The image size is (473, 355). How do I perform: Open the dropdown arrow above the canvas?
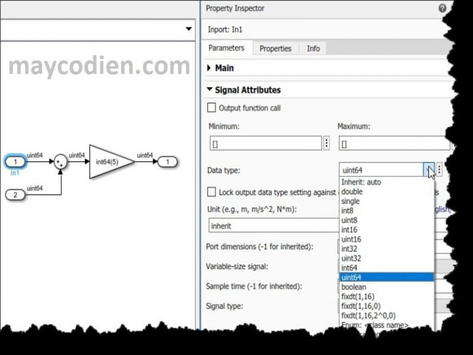click(188, 29)
